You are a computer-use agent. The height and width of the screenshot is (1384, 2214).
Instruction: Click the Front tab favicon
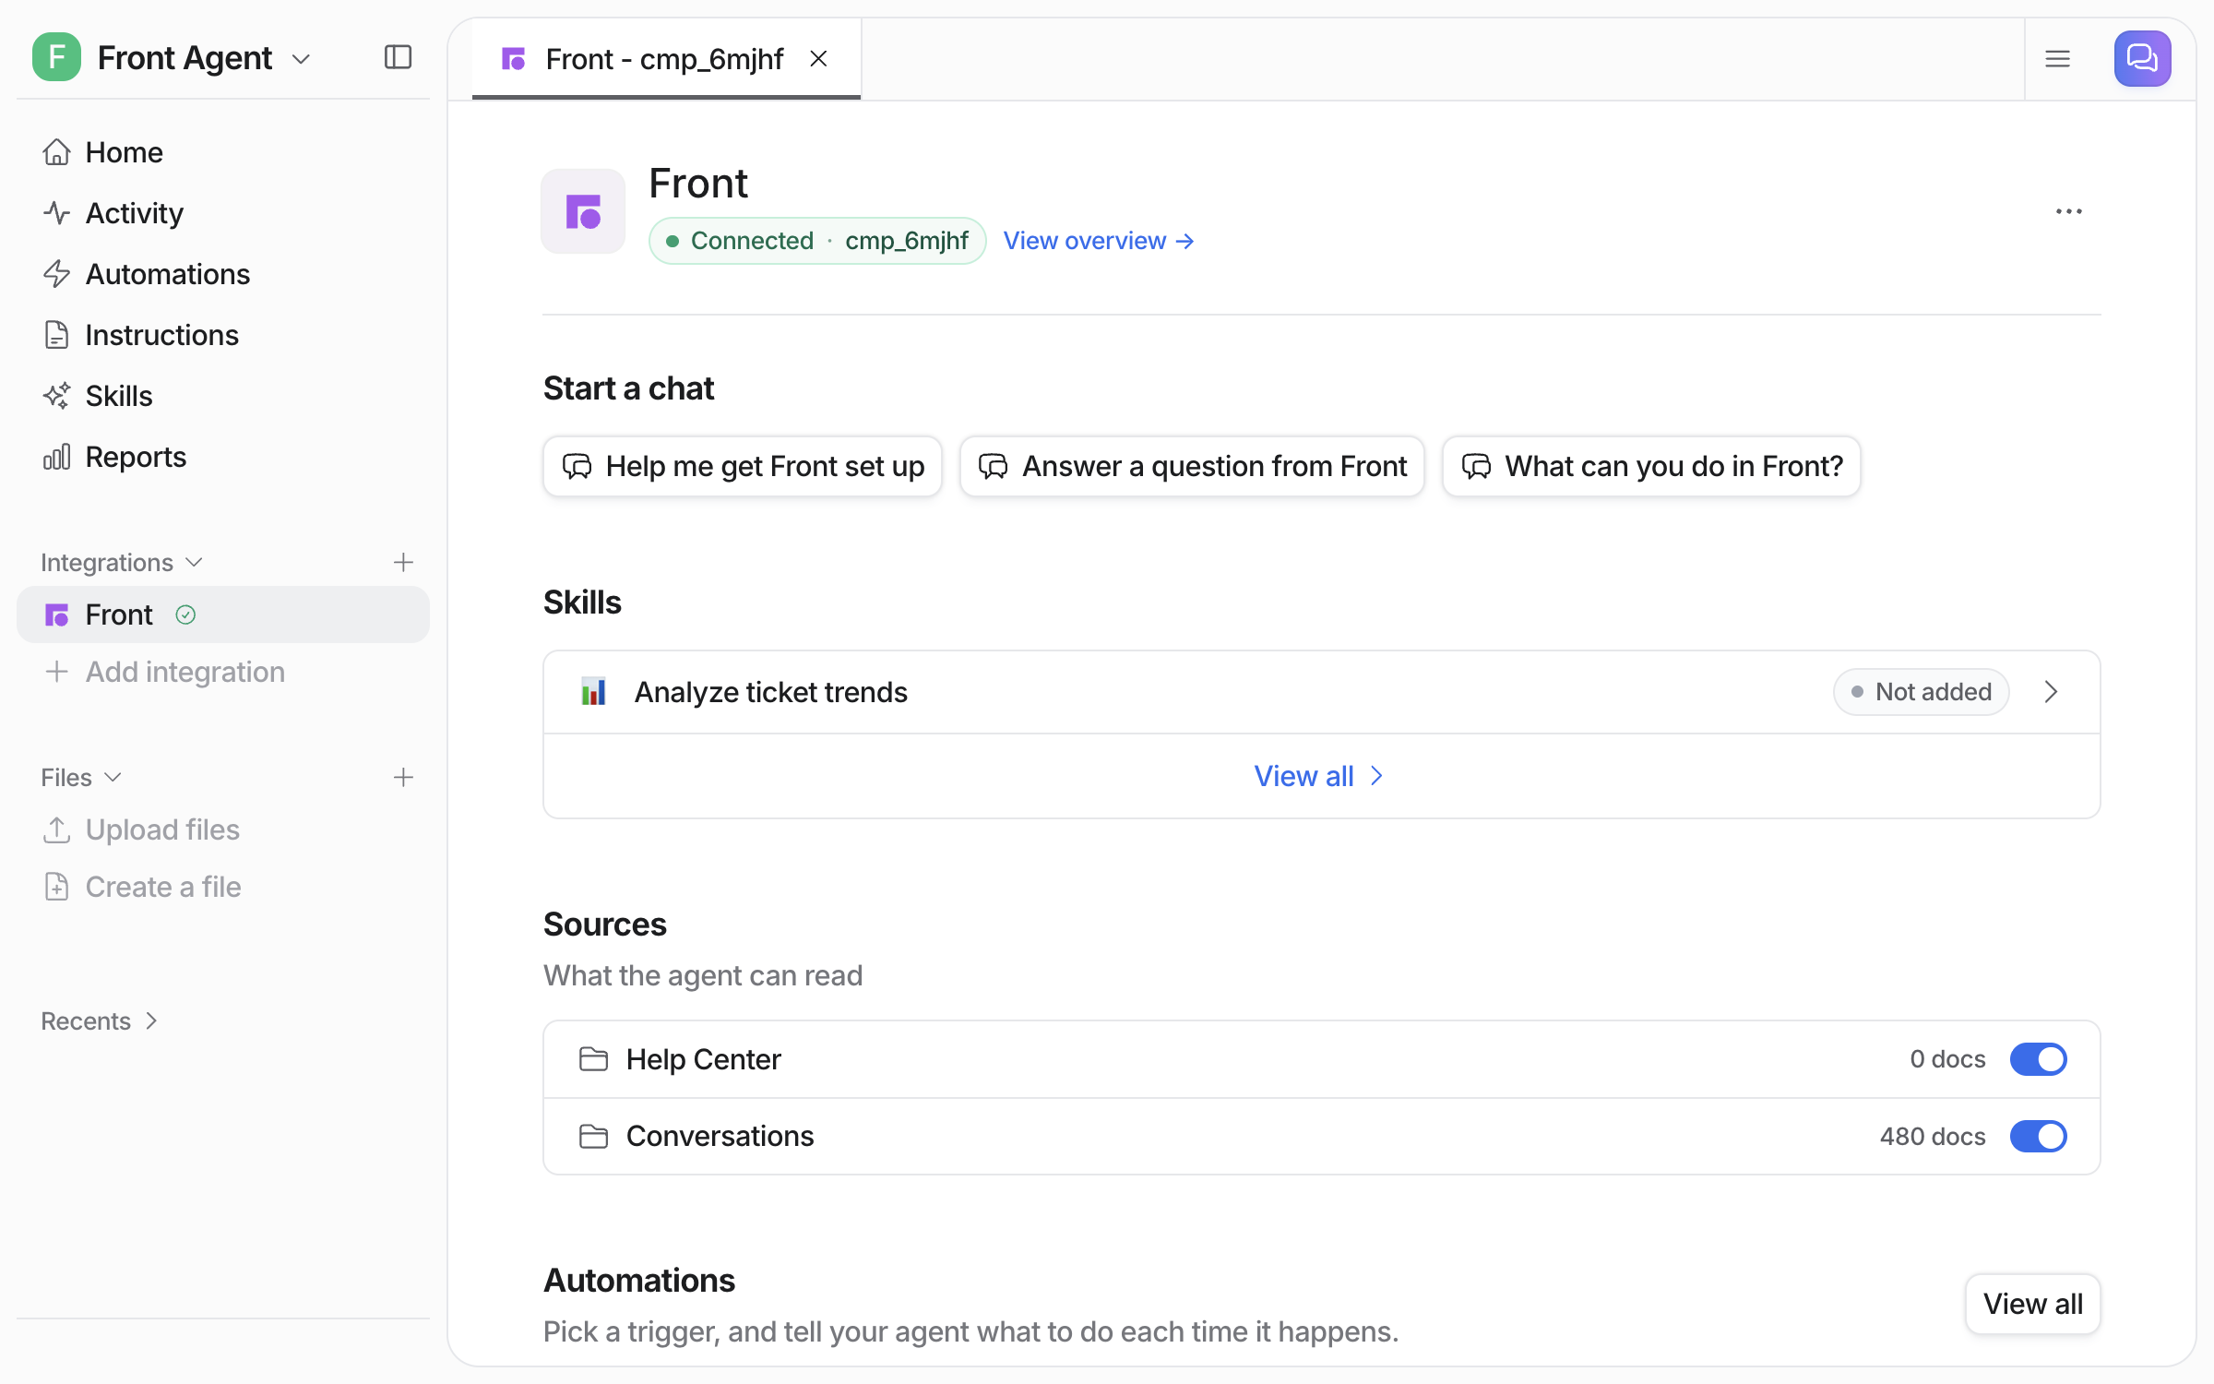[513, 59]
